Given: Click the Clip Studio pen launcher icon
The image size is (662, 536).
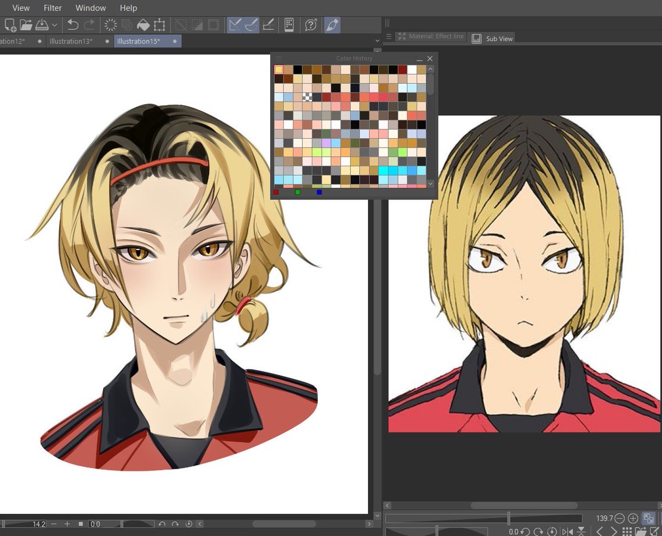Looking at the screenshot, I should point(332,25).
